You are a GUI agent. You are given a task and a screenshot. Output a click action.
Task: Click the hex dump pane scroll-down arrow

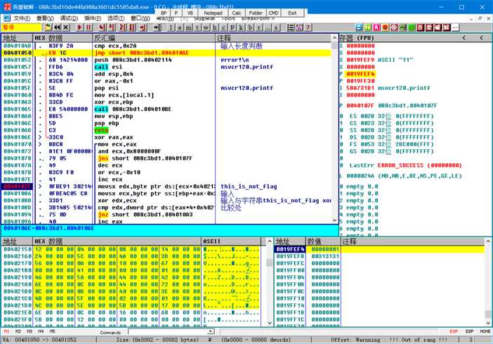(270, 323)
